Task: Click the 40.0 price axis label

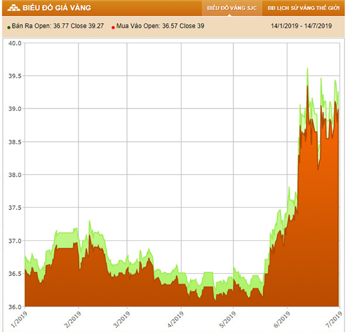Action: click(x=14, y=43)
